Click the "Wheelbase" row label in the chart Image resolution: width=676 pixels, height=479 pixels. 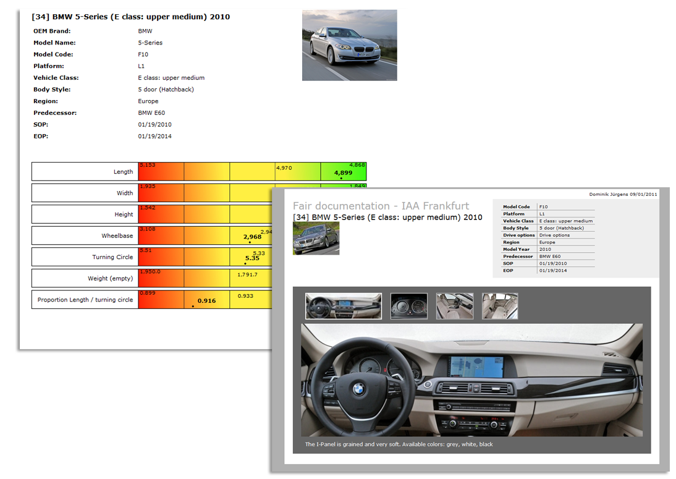pos(117,235)
